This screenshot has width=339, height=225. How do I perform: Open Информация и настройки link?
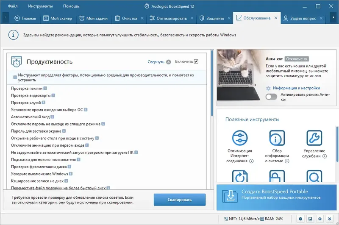[296, 88]
